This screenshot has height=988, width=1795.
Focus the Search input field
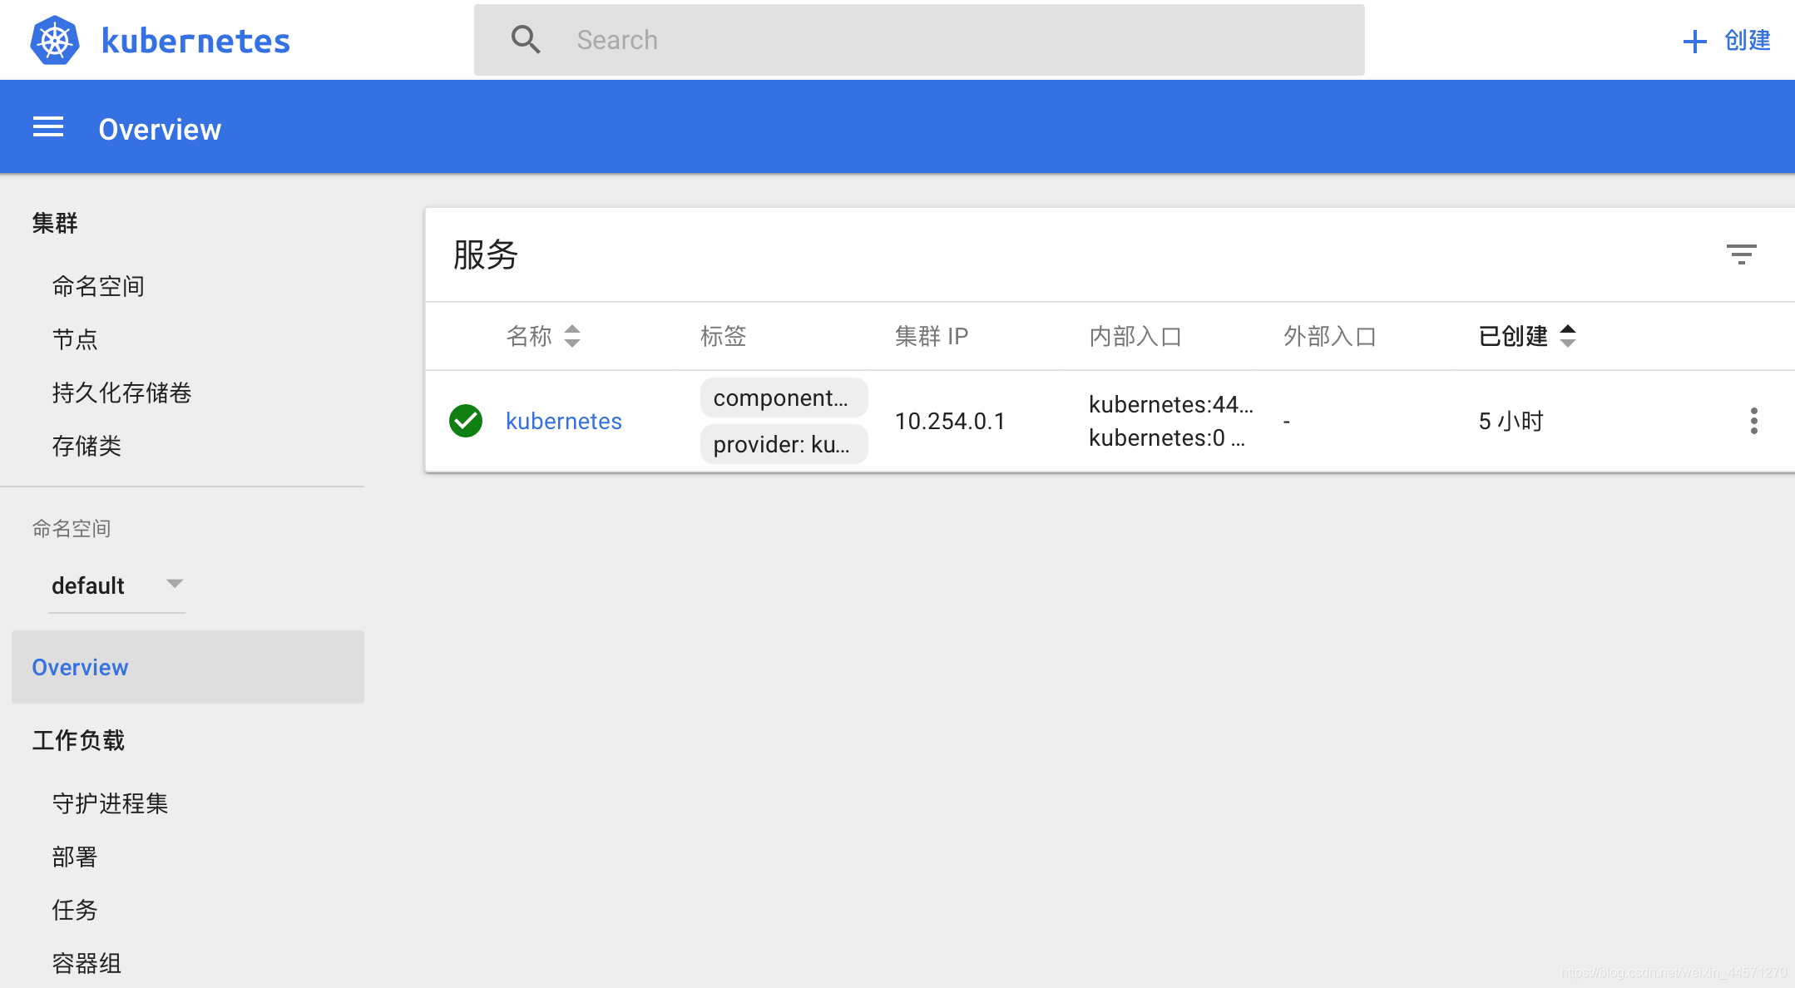click(x=919, y=40)
